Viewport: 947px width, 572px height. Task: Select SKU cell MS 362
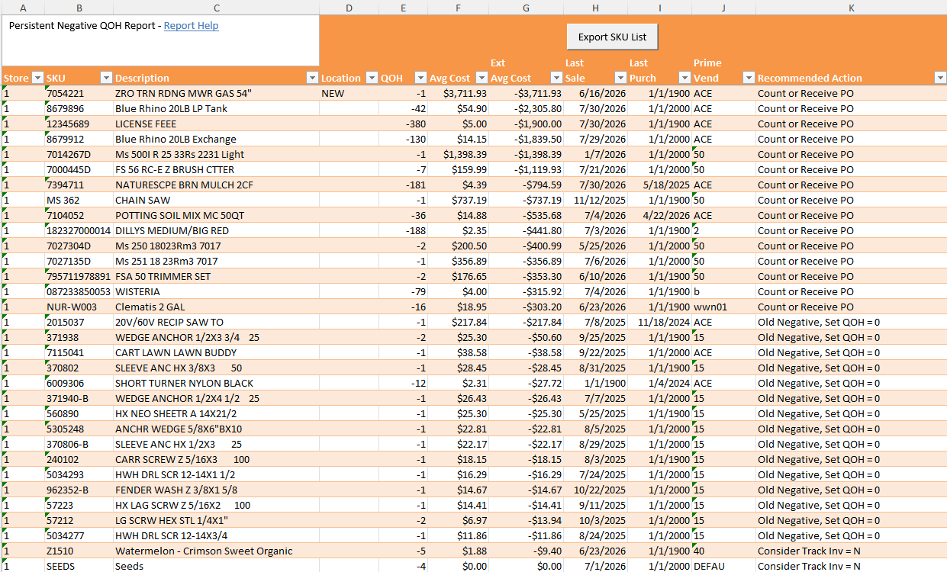coord(79,200)
